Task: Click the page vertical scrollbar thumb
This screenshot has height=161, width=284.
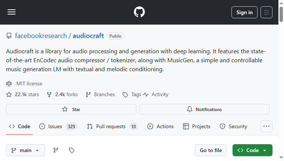Action: tap(281, 14)
